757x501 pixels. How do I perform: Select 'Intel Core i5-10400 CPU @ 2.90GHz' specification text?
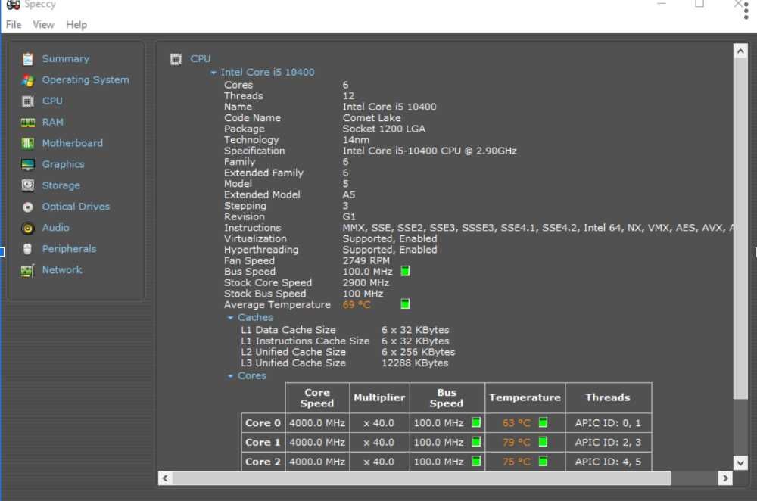pyautogui.click(x=430, y=151)
